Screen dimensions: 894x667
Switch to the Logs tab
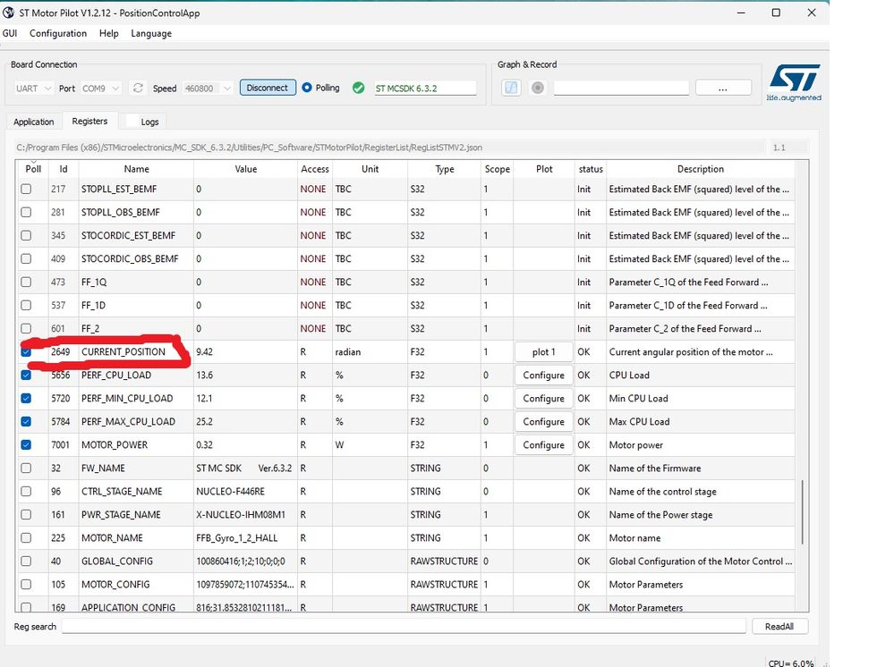pos(150,122)
